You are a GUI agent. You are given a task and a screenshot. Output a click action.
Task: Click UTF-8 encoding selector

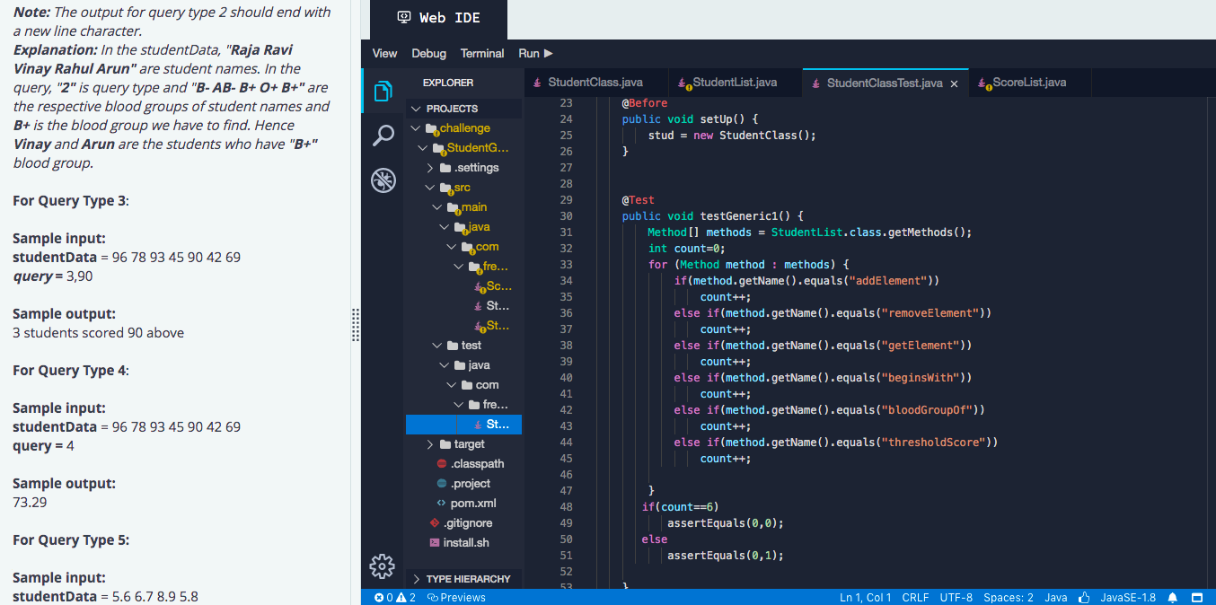coord(956,596)
